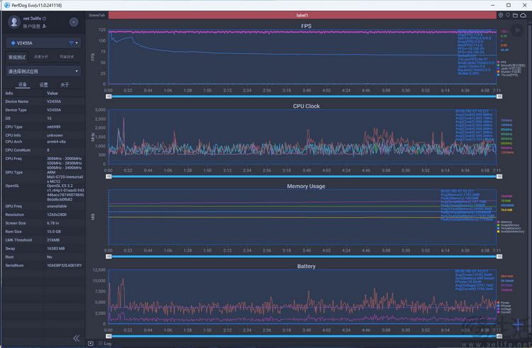Click the left handle of Battery chart range slider
The image size is (532, 348).
[109, 336]
